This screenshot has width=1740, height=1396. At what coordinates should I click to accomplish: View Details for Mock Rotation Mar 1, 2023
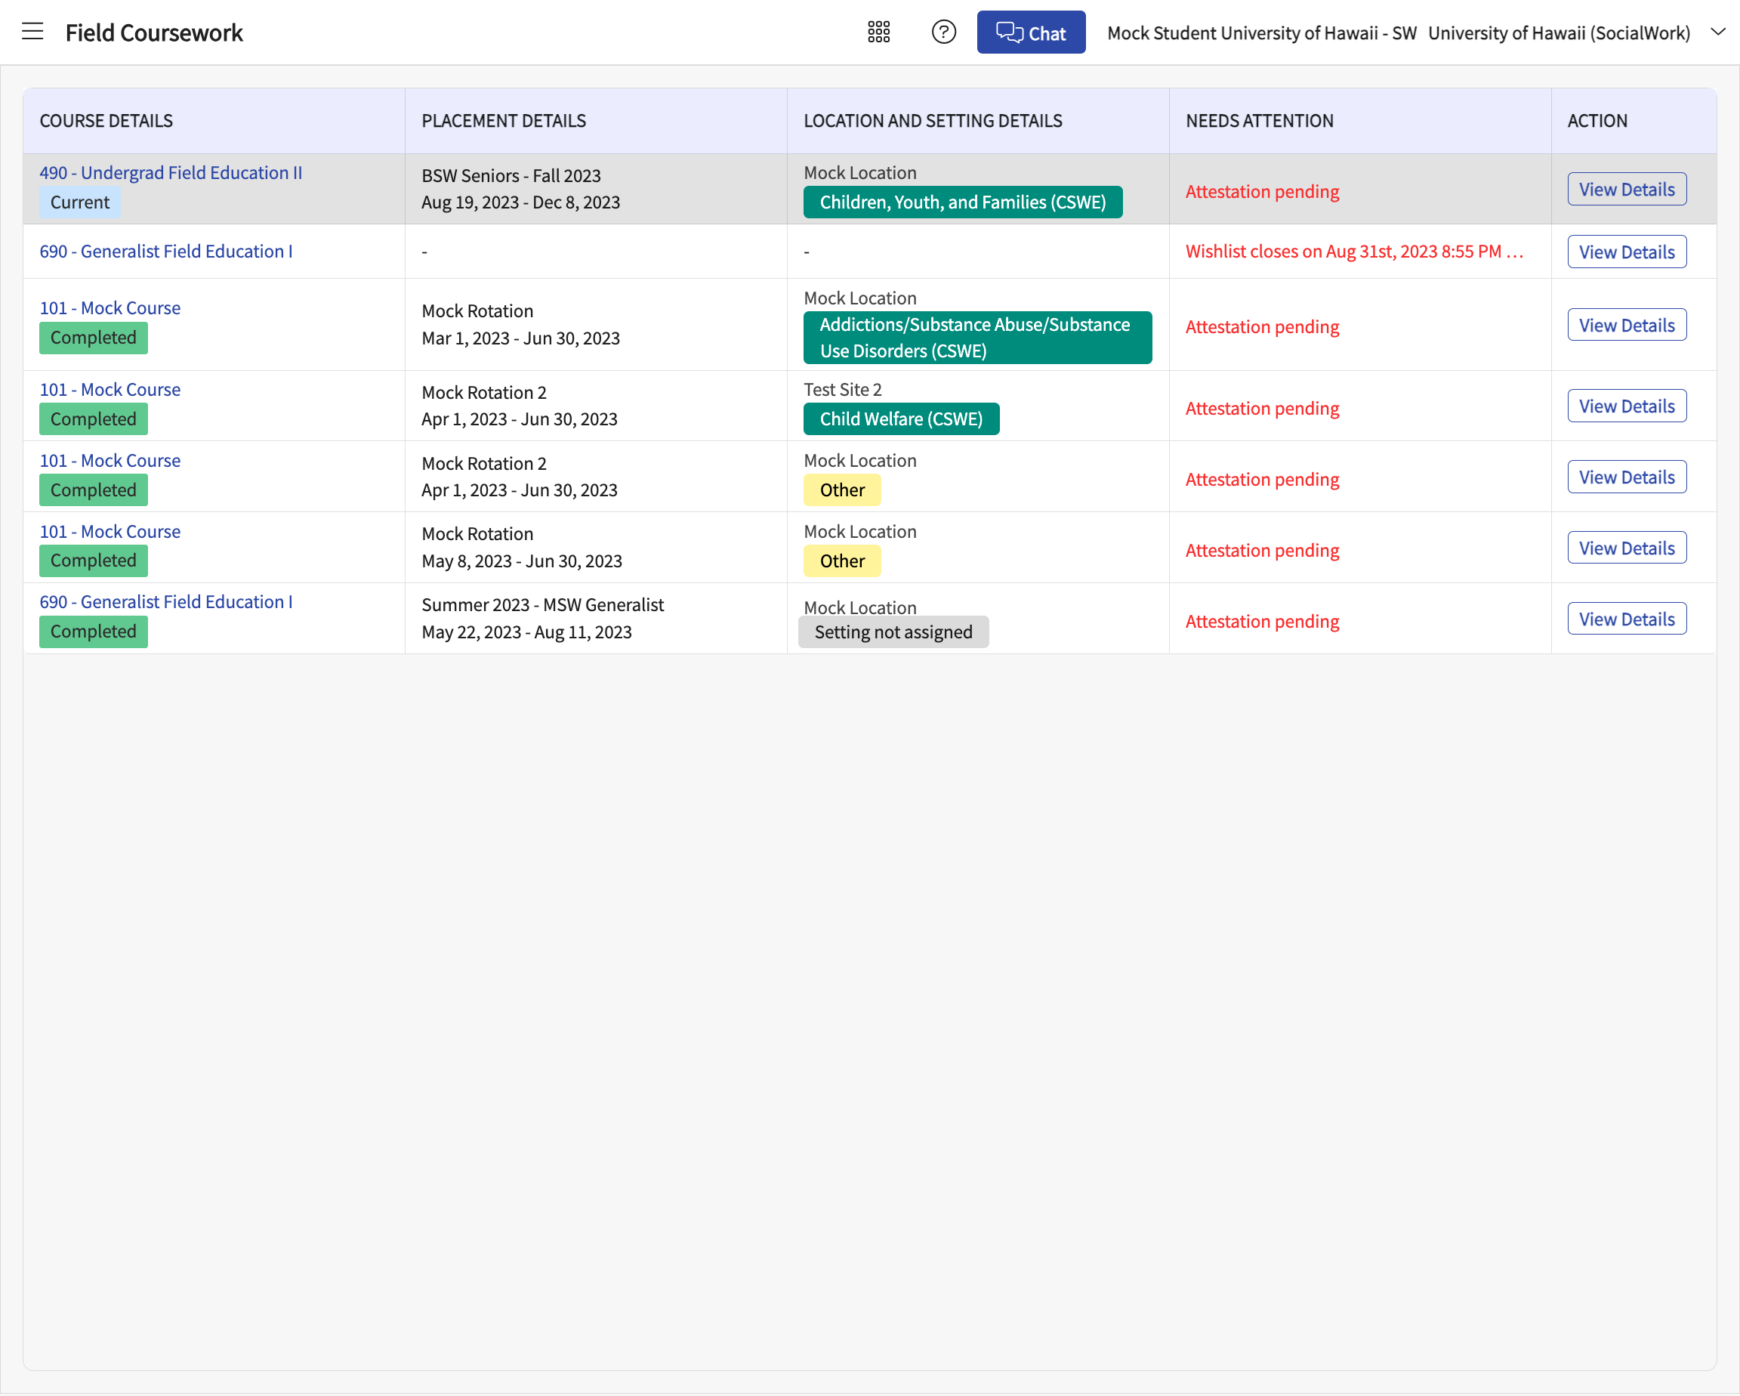[1626, 325]
